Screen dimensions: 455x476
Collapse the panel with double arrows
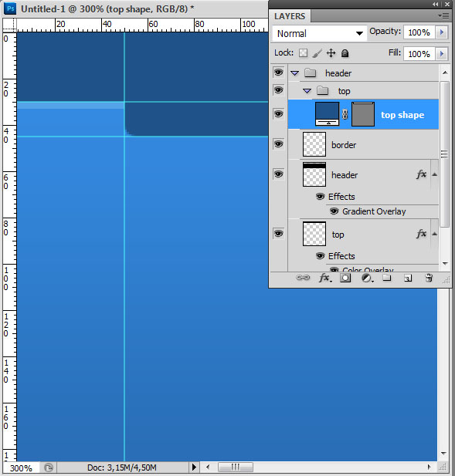point(436,5)
